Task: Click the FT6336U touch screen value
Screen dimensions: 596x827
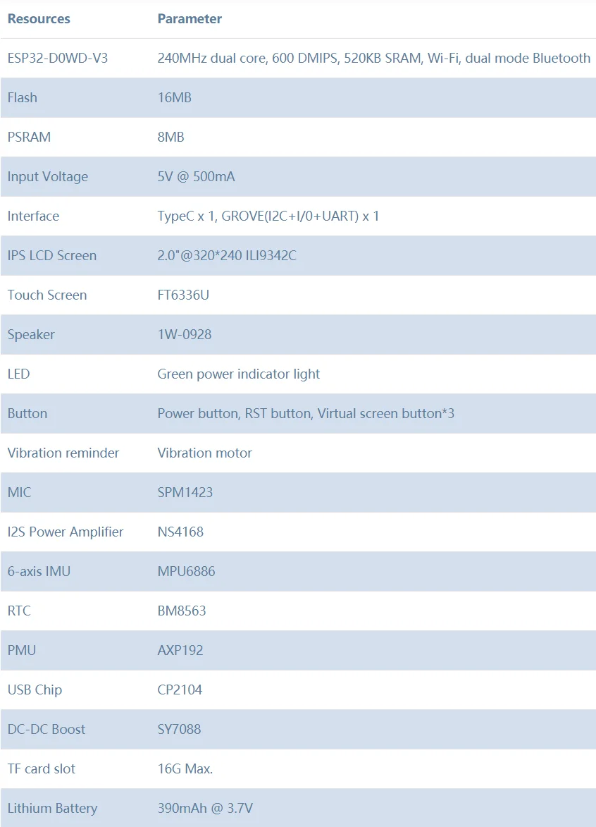Action: (x=183, y=295)
